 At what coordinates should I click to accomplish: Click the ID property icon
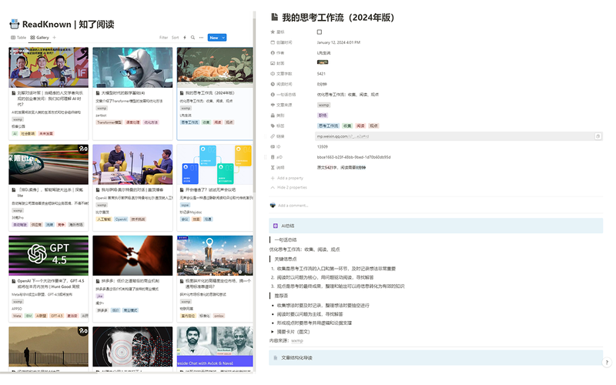point(273,146)
